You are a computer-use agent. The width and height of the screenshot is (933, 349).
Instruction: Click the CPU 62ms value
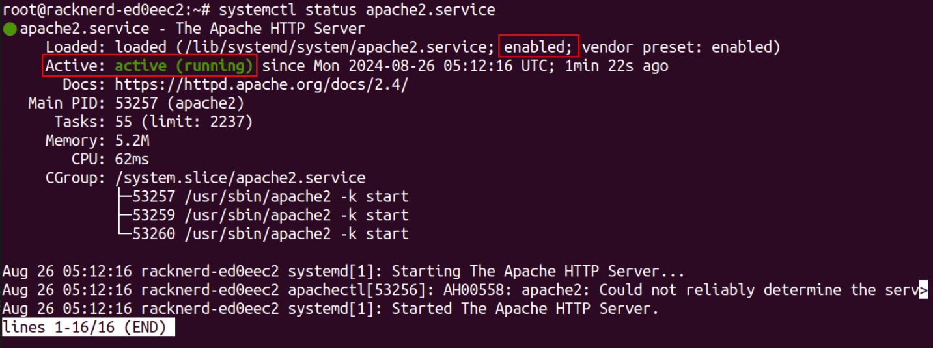(x=132, y=159)
